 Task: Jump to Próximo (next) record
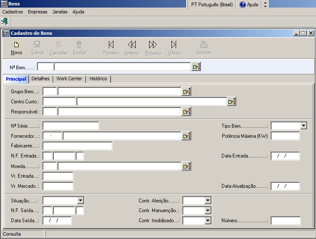tap(153, 45)
